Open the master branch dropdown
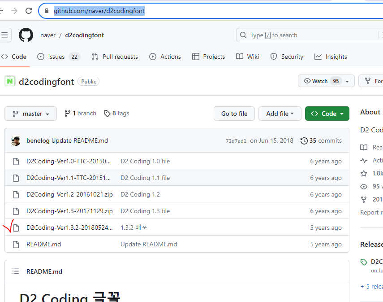The height and width of the screenshot is (302, 383). click(30, 114)
